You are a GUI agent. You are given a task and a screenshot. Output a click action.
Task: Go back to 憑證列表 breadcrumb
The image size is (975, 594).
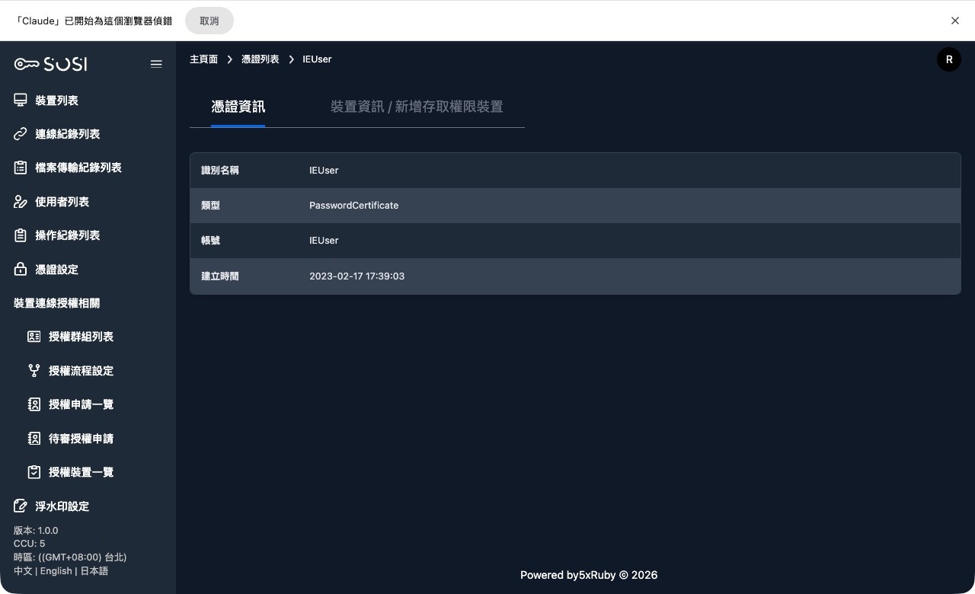(260, 59)
